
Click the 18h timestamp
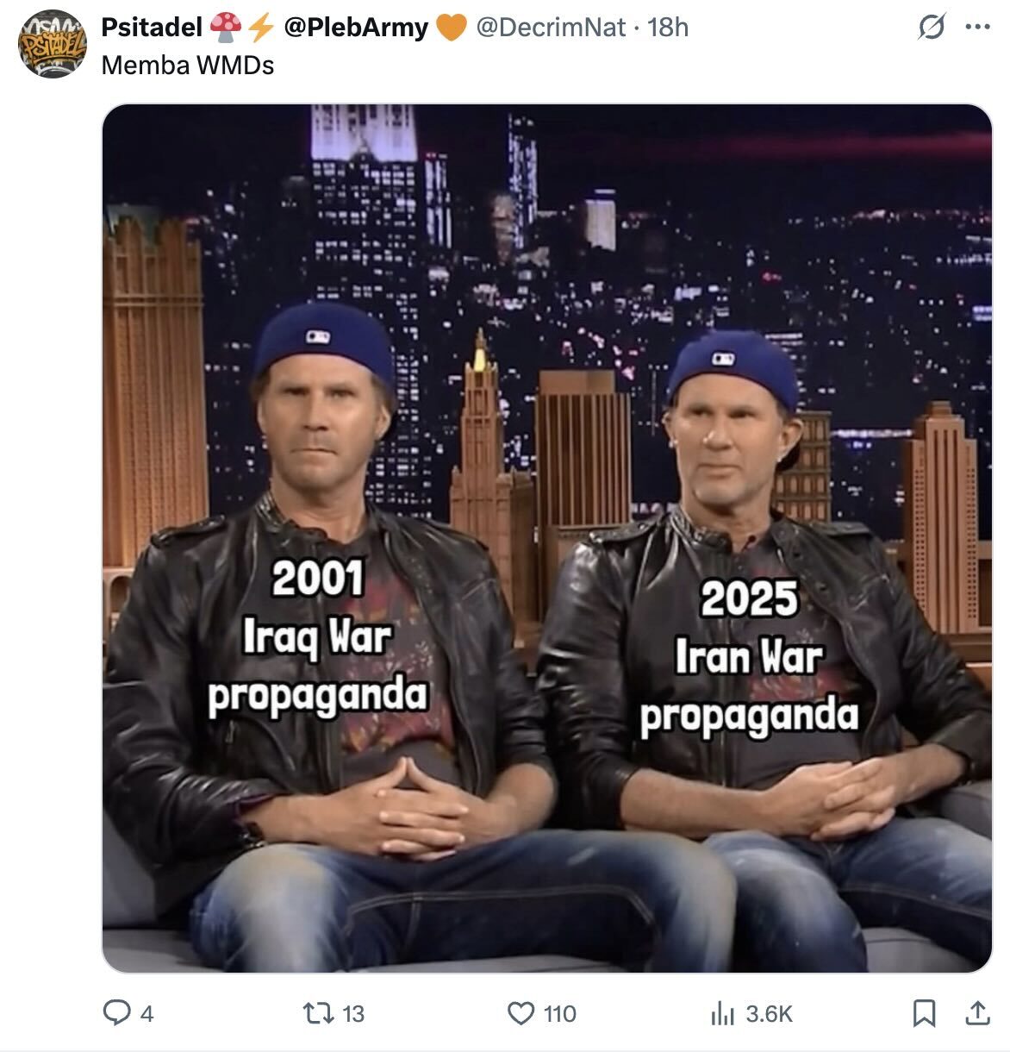click(668, 28)
